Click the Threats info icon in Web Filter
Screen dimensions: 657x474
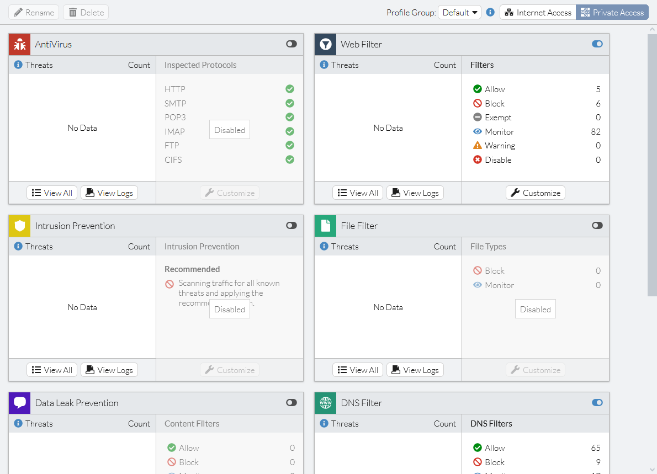323,65
